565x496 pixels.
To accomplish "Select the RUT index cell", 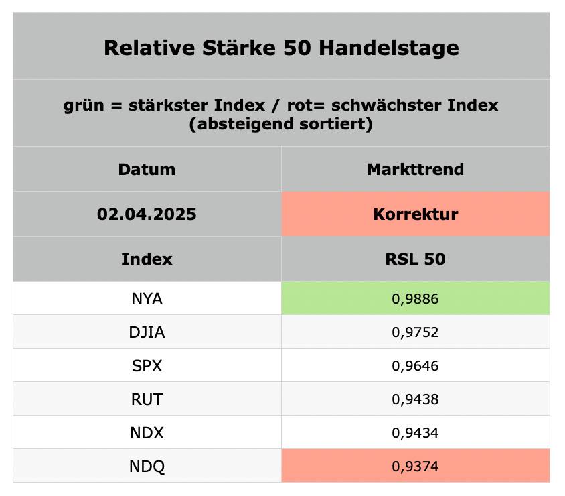I will click(147, 399).
